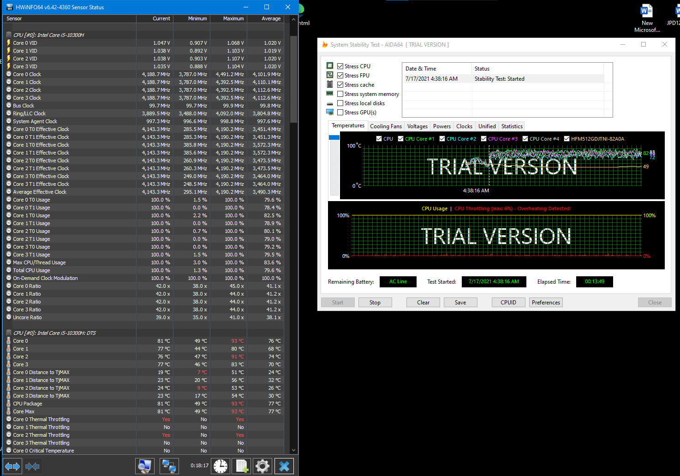Select the 'Average Effective Clock' sensor row
680x476 pixels.
coord(144,192)
